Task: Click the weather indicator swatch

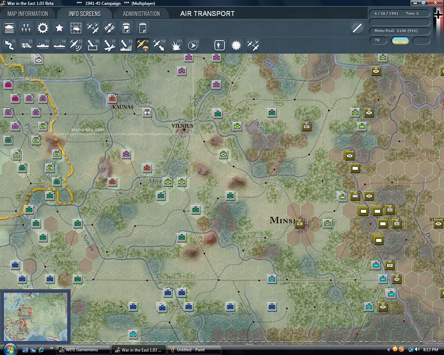Action: [x=400, y=41]
